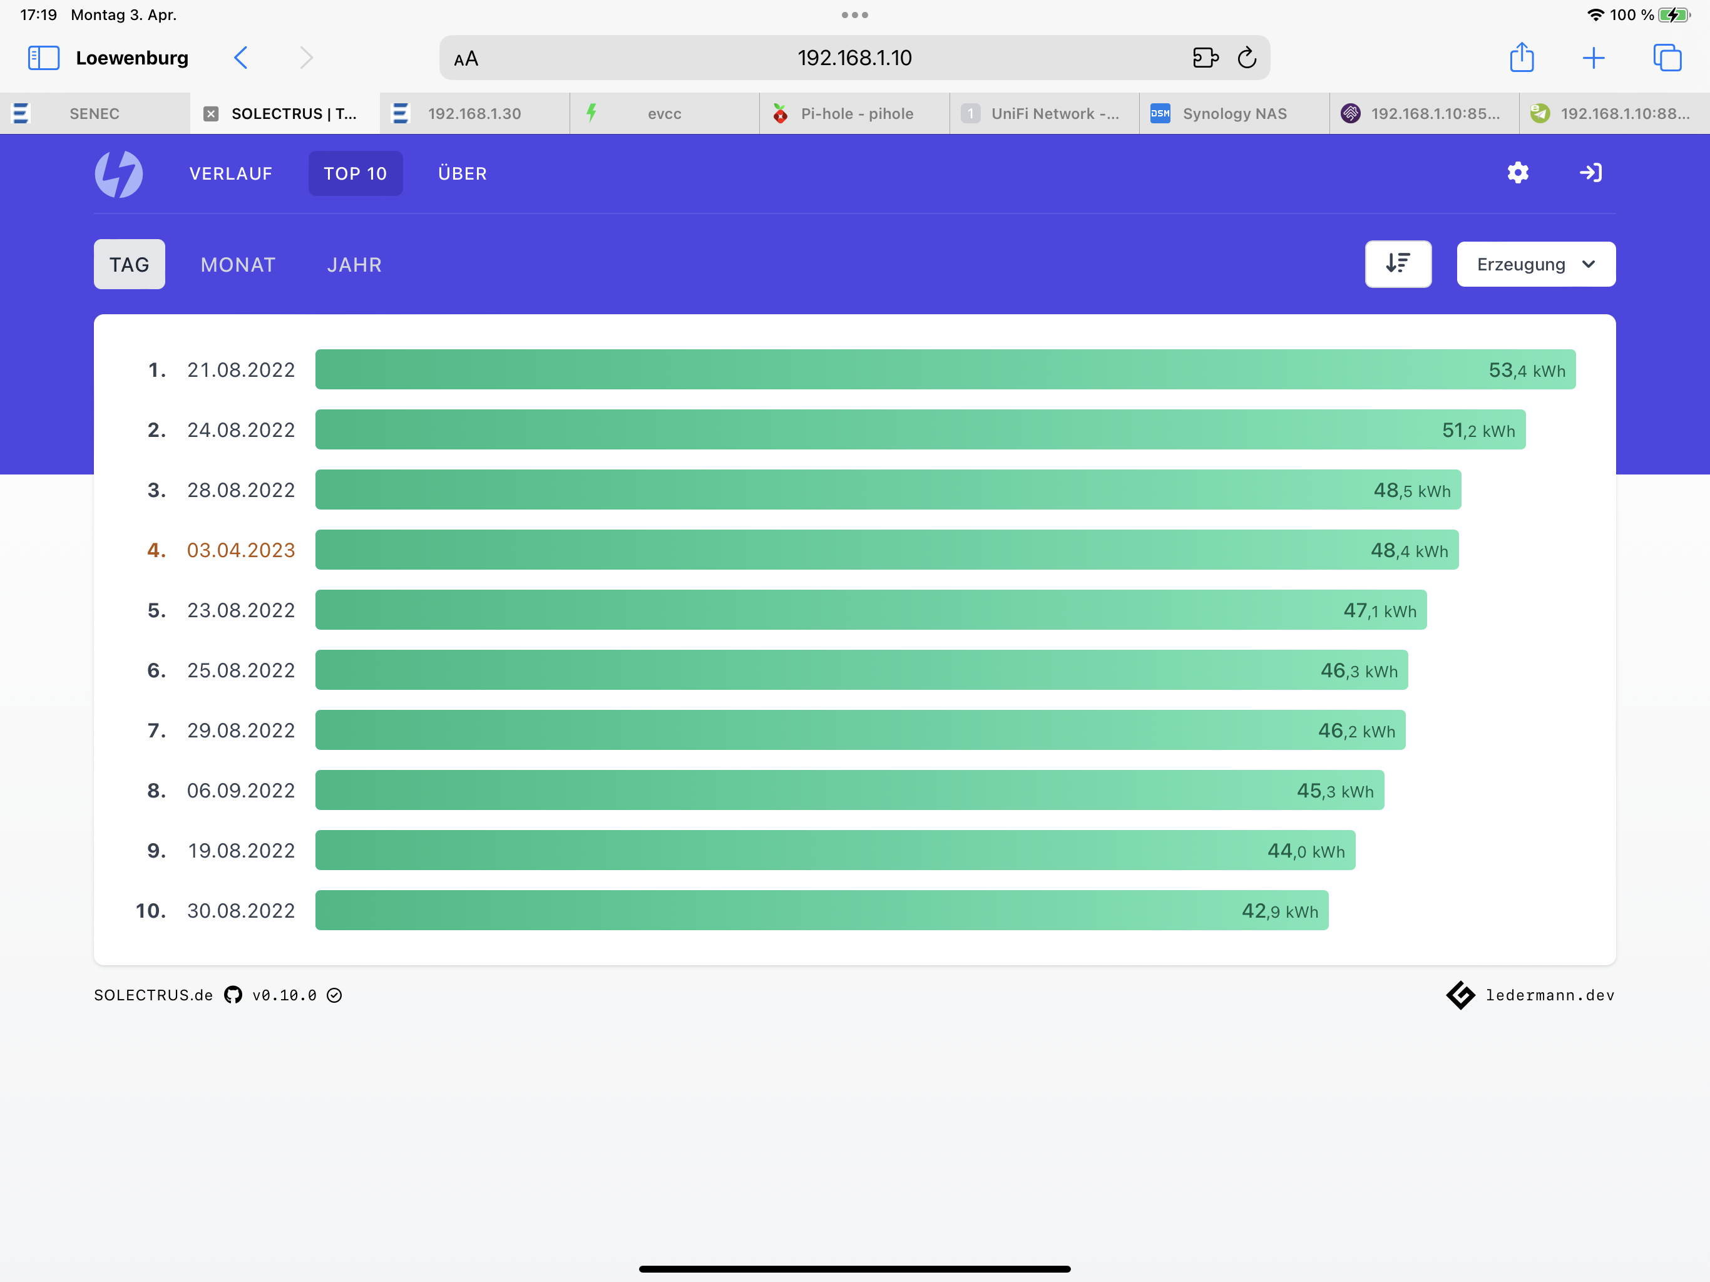Show the Safari sidebar
Screen dimensions: 1710x1282
point(43,58)
